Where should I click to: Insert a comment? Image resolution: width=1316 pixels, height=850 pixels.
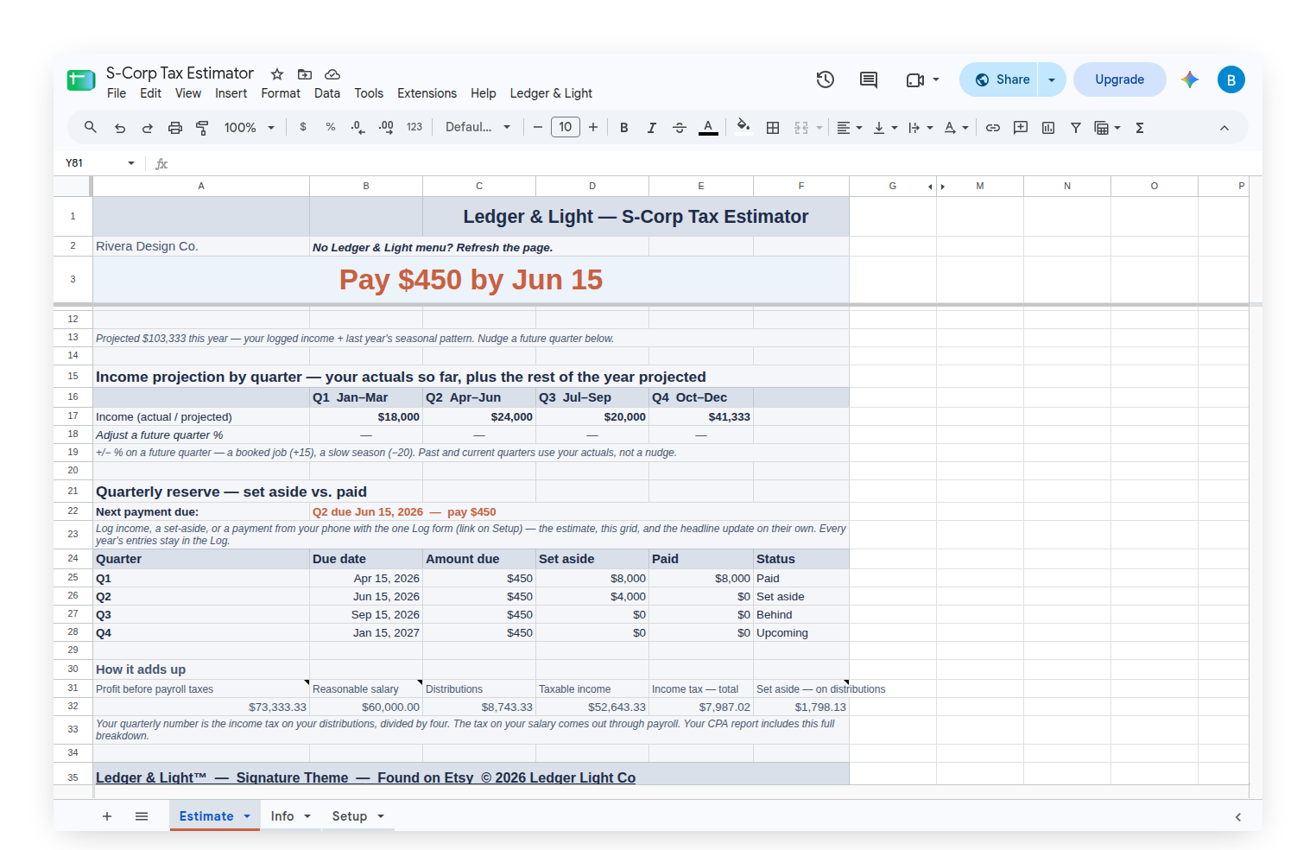pyautogui.click(x=1021, y=127)
